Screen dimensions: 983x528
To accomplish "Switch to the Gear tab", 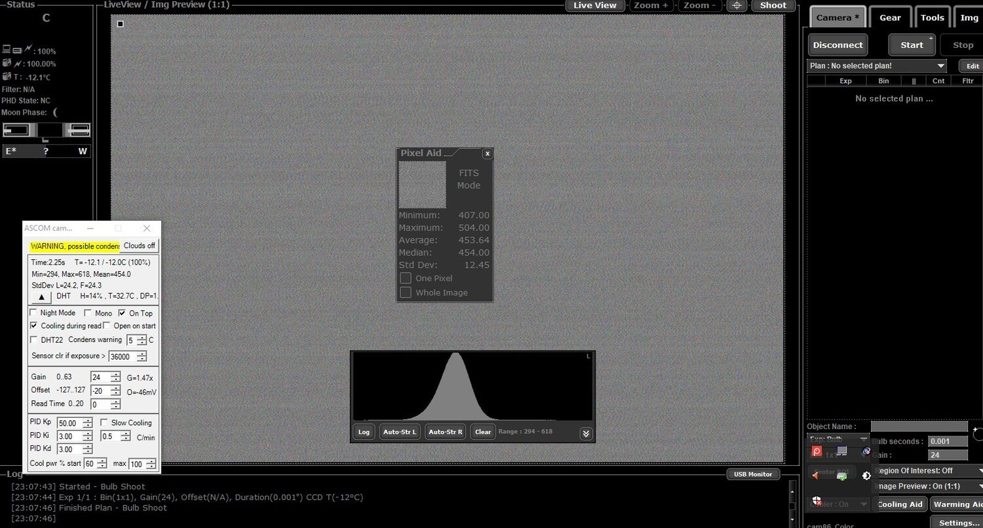I will click(x=890, y=18).
